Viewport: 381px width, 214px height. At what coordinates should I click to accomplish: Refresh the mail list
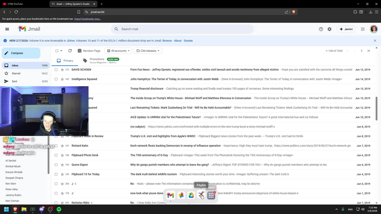coord(70,51)
